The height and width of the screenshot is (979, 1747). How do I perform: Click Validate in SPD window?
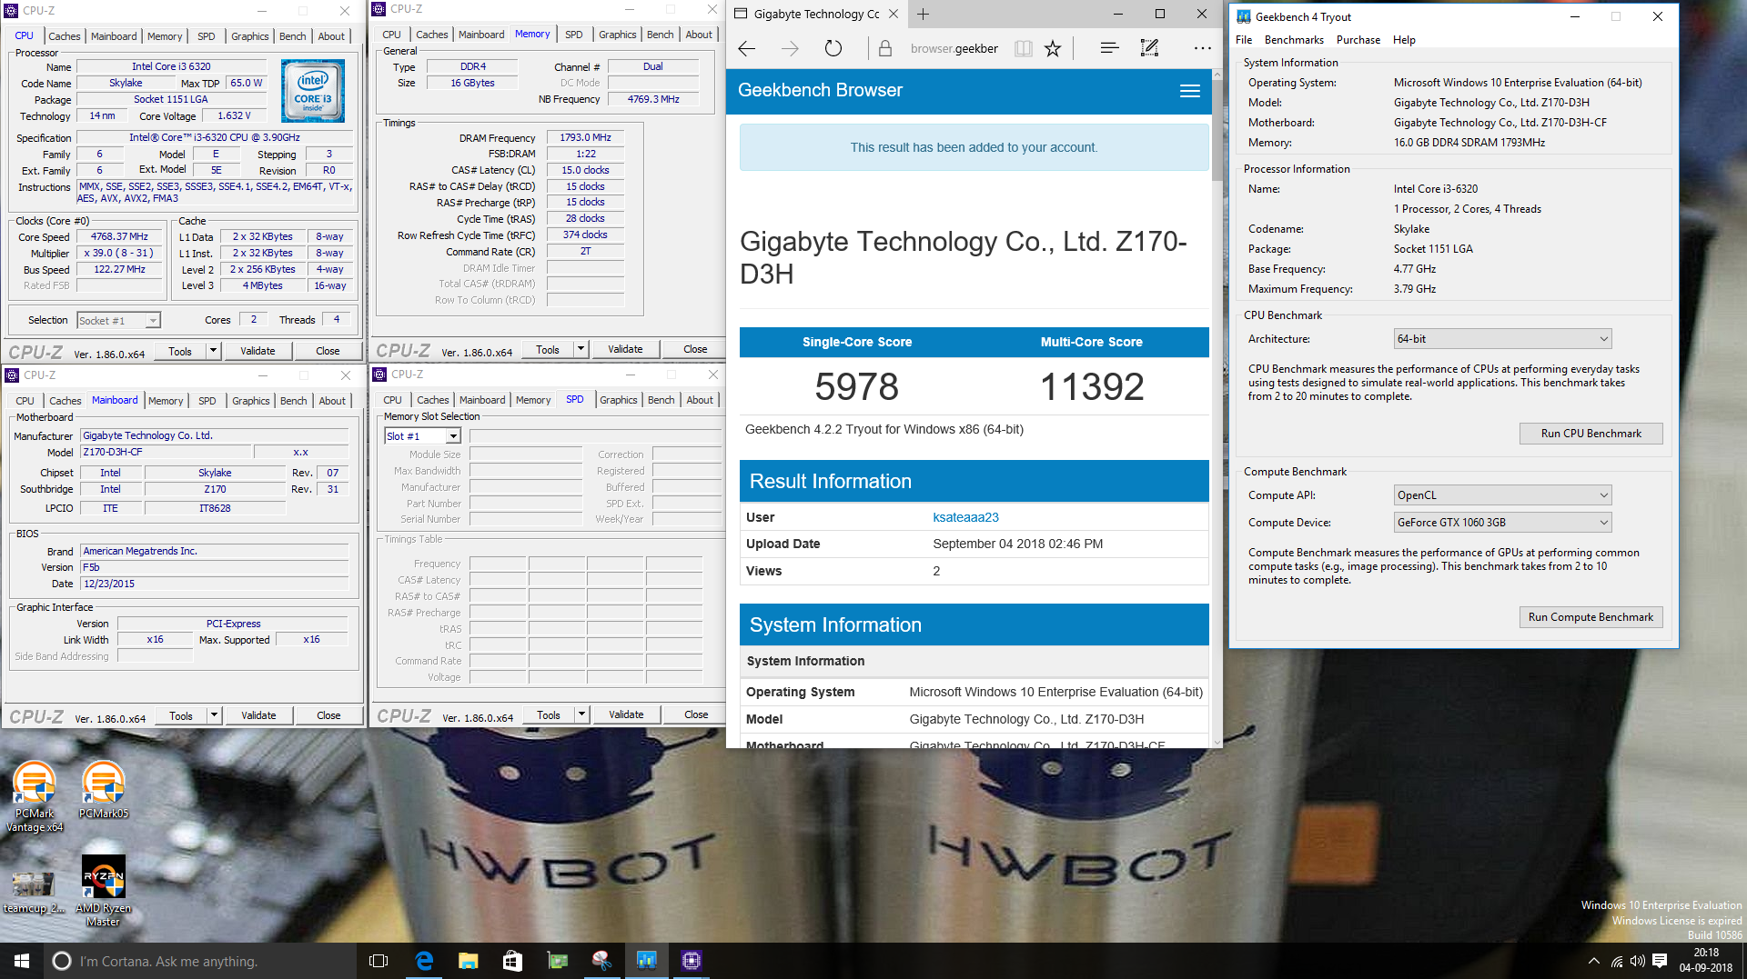[x=626, y=714]
